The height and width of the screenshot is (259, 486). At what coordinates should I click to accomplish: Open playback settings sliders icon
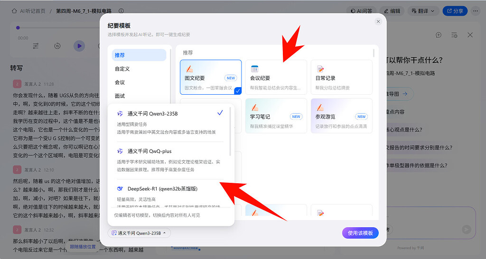(36, 46)
